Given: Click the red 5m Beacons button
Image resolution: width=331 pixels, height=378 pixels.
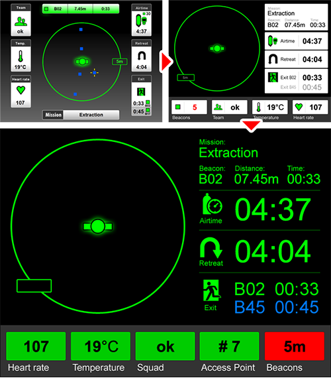Looking at the screenshot, I should tap(295, 346).
